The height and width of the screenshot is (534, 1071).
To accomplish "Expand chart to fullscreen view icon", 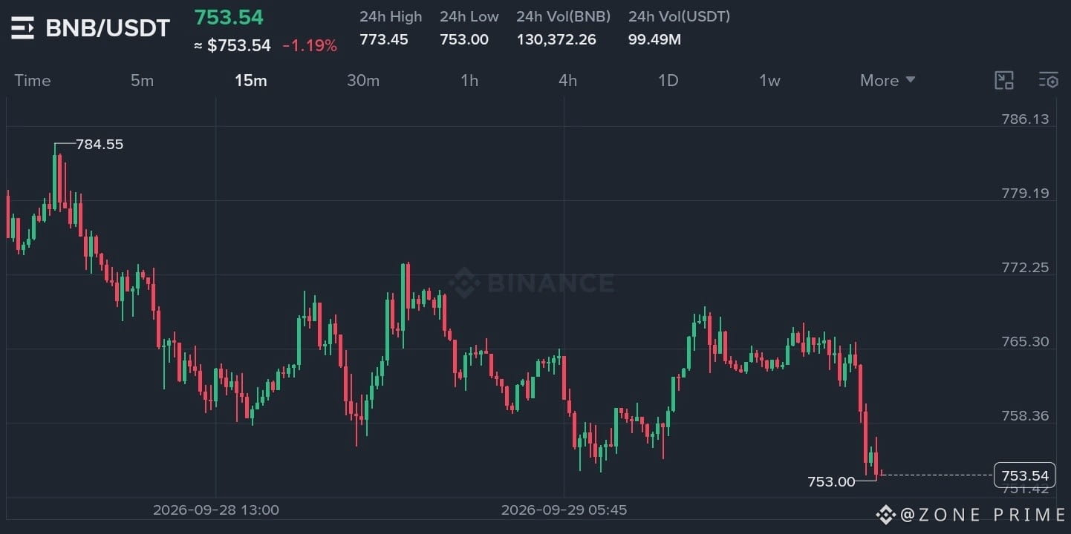I will point(1004,81).
